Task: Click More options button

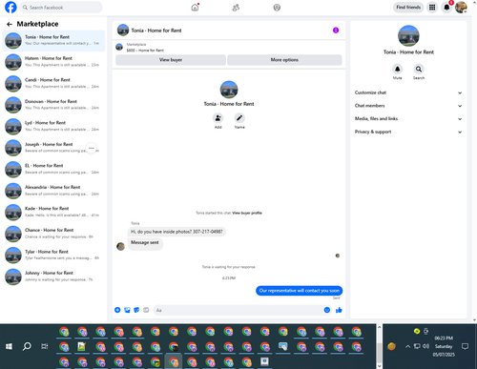Action: point(284,60)
